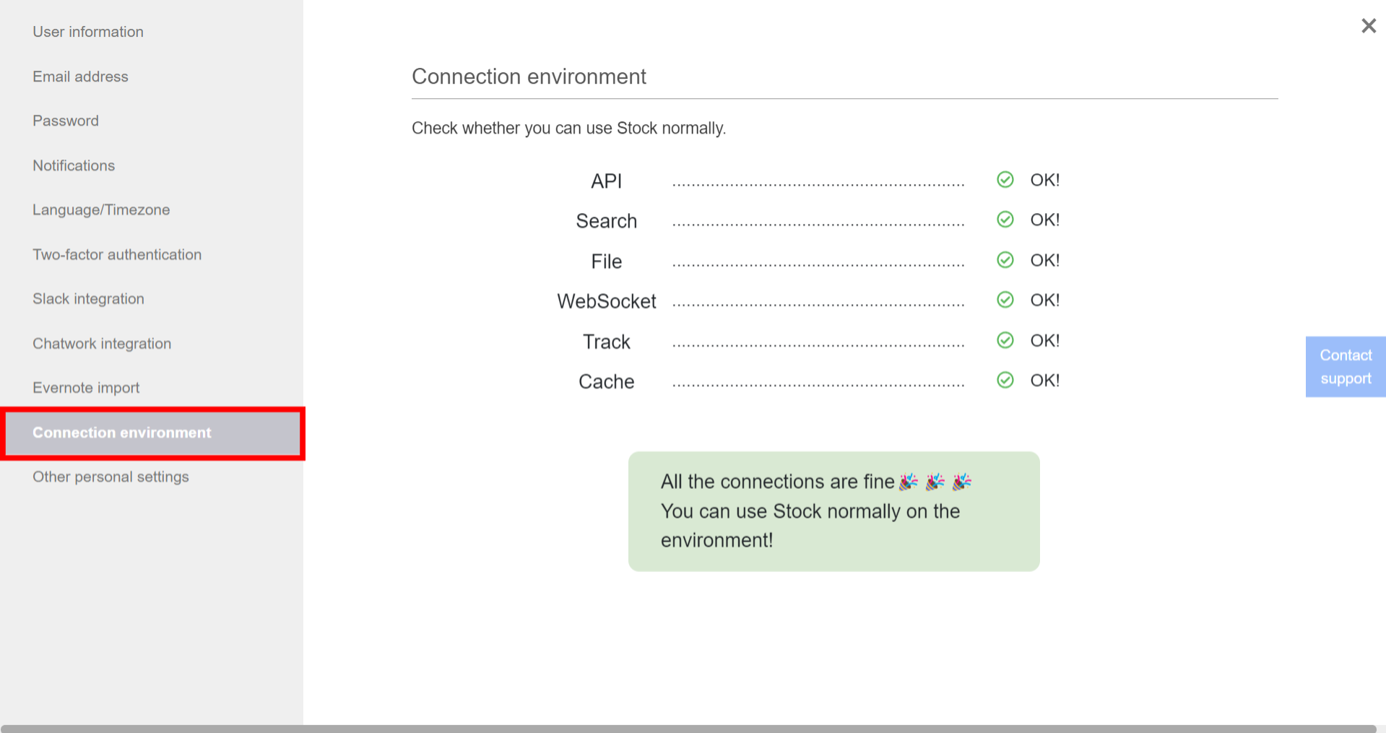Screen dimensions: 1386x733
Task: Click the Contact support button
Action: (x=1345, y=366)
